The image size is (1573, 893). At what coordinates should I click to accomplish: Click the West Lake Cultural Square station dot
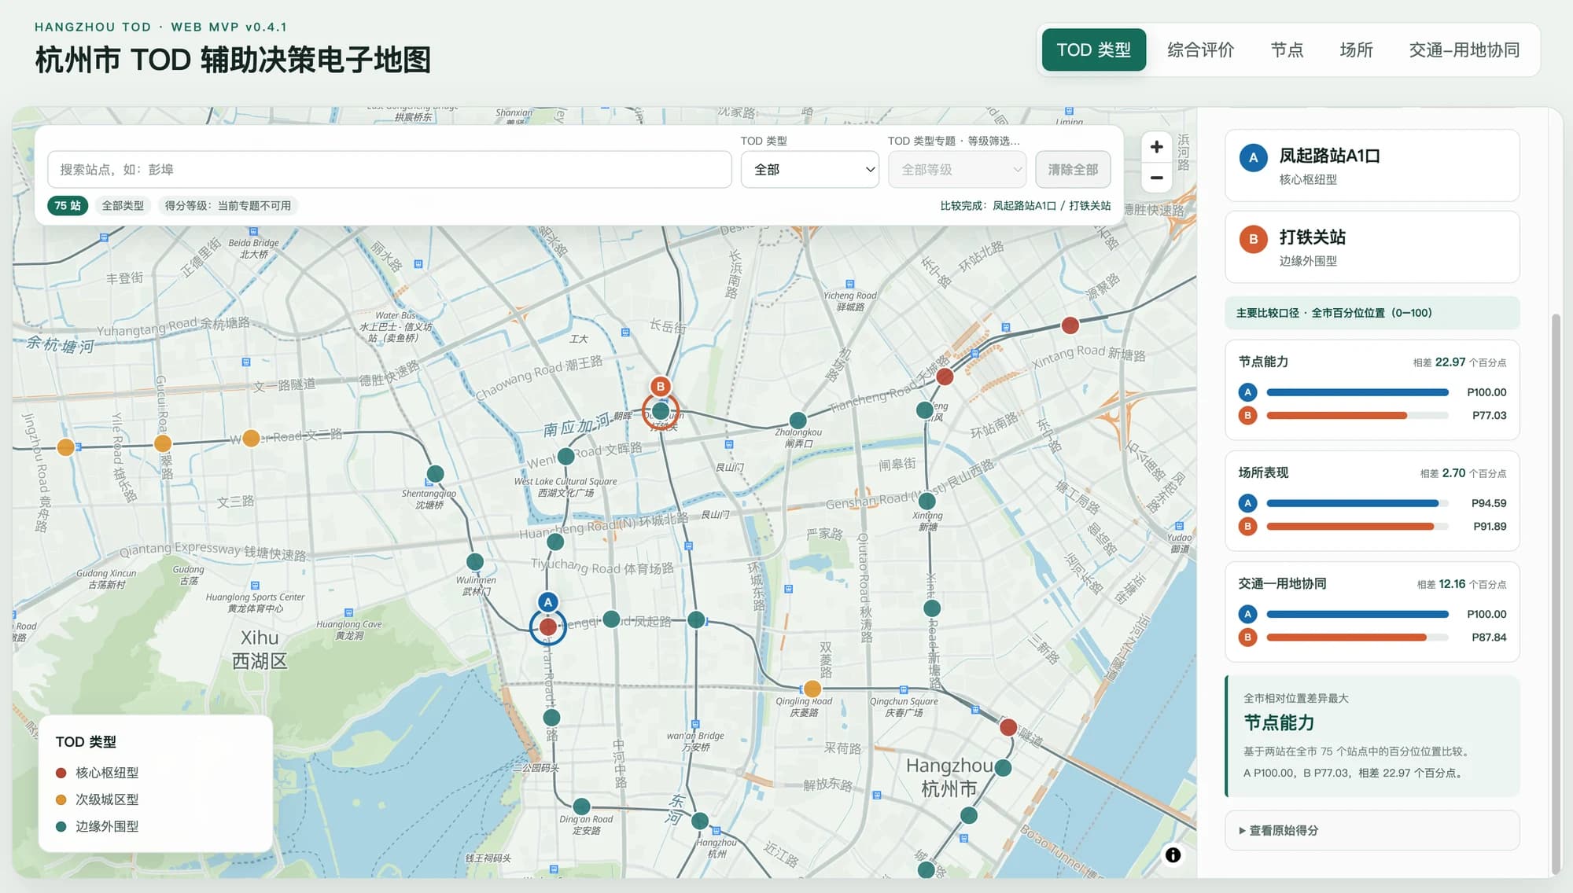tap(565, 456)
